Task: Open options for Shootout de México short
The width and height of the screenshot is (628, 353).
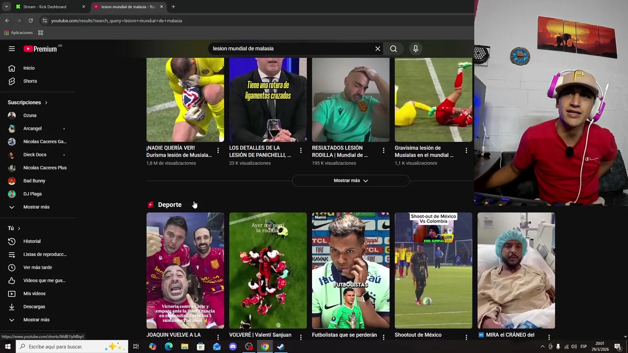Action: tap(467, 337)
